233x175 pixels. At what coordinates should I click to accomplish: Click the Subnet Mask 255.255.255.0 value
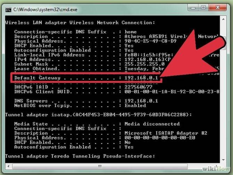coord(144,64)
